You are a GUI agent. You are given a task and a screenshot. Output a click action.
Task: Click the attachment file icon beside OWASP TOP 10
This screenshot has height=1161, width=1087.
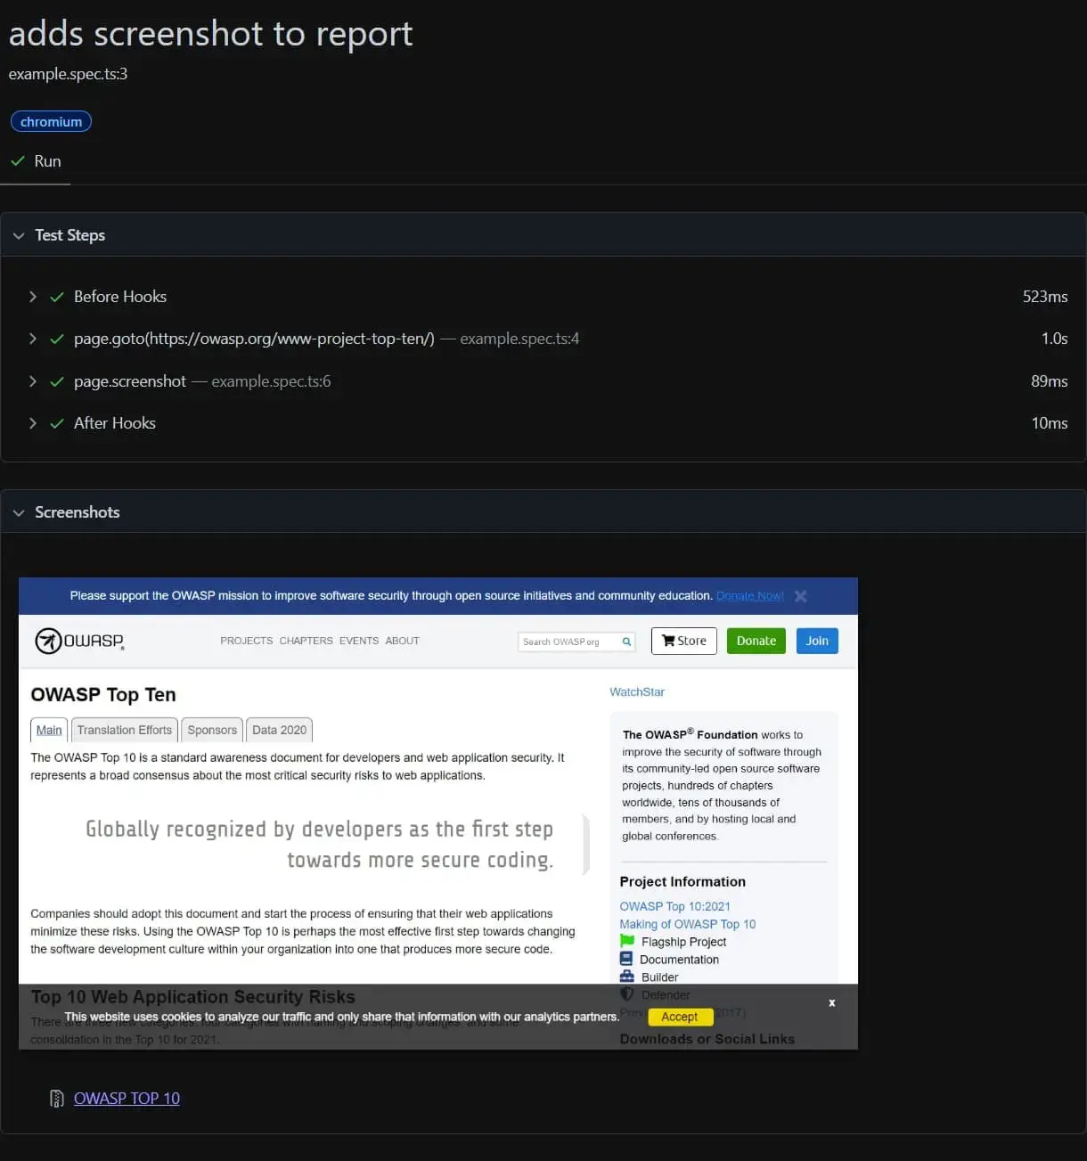pyautogui.click(x=57, y=1099)
